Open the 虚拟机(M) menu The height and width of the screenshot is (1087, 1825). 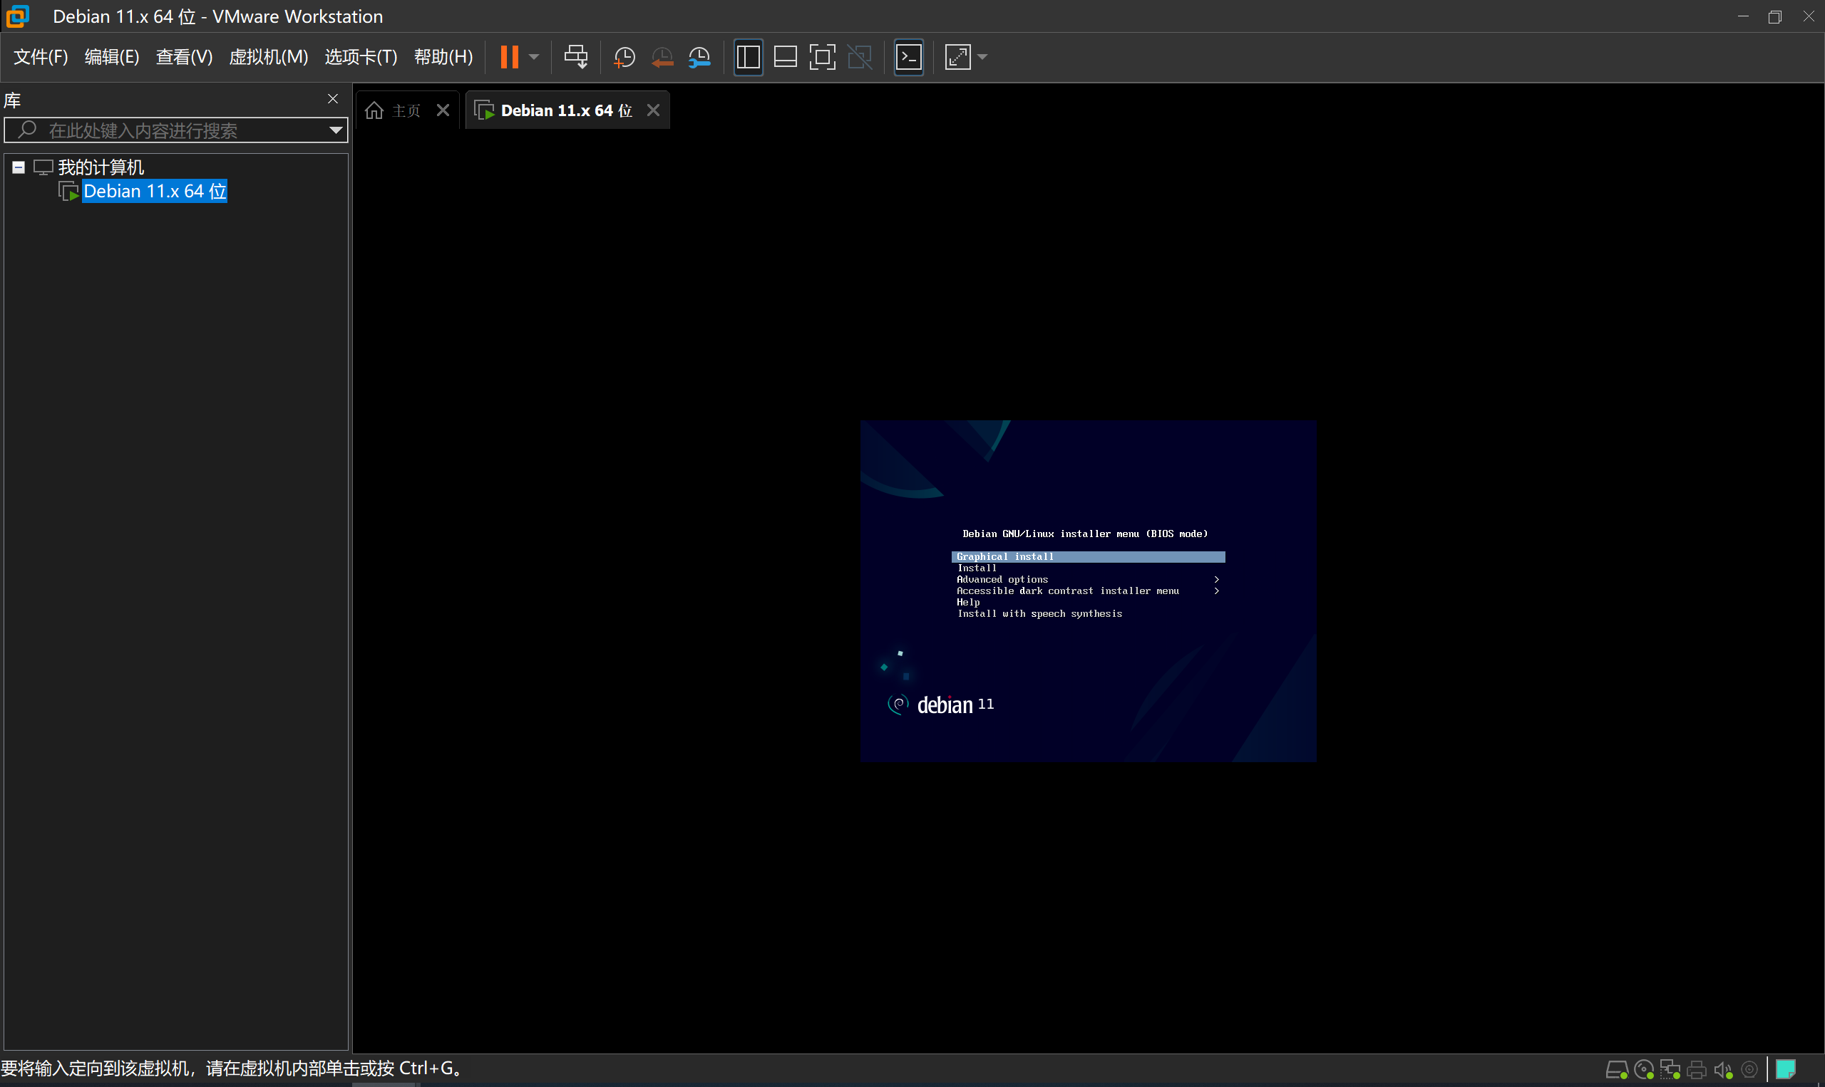click(x=268, y=56)
